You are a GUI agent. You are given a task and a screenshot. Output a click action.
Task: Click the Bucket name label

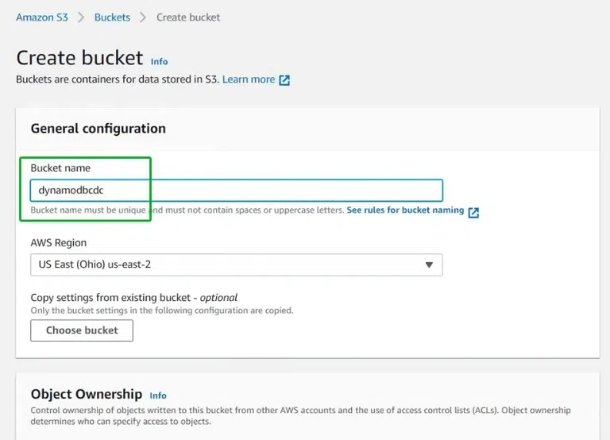coord(60,168)
